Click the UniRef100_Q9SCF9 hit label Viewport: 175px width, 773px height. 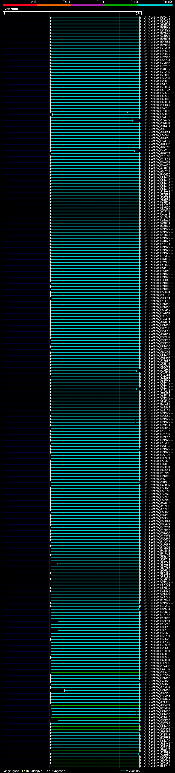(157, 368)
